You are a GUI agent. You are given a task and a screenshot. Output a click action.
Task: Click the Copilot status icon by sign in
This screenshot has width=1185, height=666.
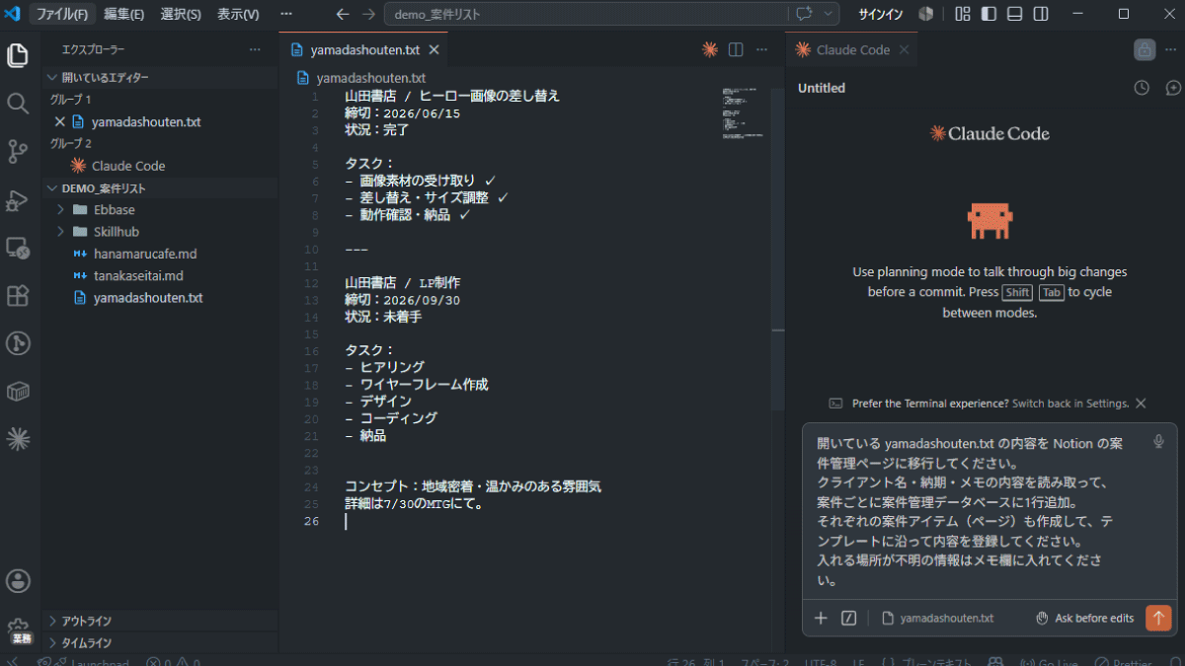(x=925, y=14)
